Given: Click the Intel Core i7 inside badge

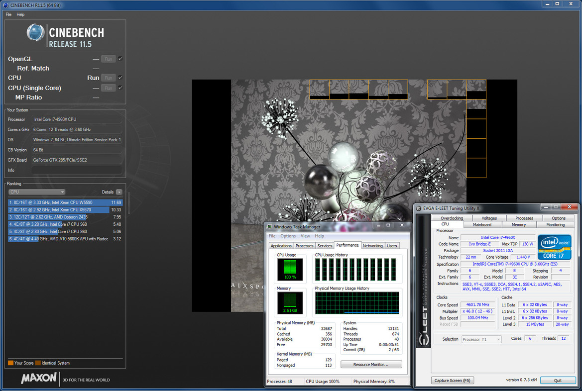Looking at the screenshot, I should coord(554,247).
